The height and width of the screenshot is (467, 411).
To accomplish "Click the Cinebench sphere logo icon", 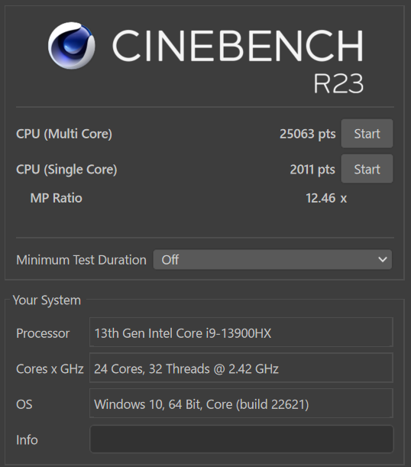I will pos(71,45).
